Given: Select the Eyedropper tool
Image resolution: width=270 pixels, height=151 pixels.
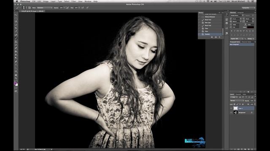Looking at the screenshot, I should [x=16, y=32].
